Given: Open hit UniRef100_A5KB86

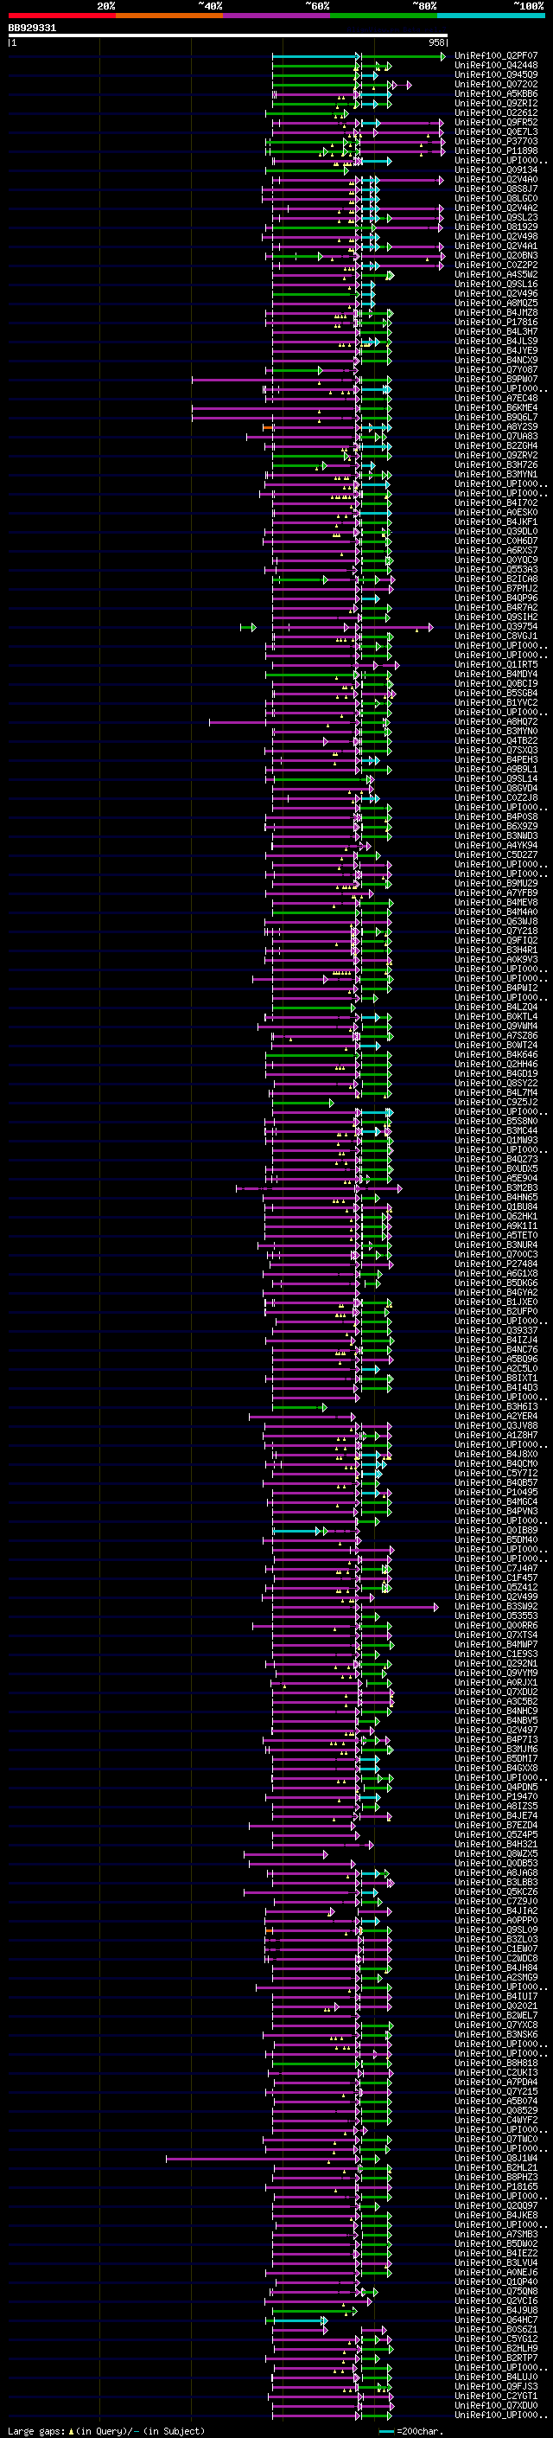Looking at the screenshot, I should coord(495,93).
